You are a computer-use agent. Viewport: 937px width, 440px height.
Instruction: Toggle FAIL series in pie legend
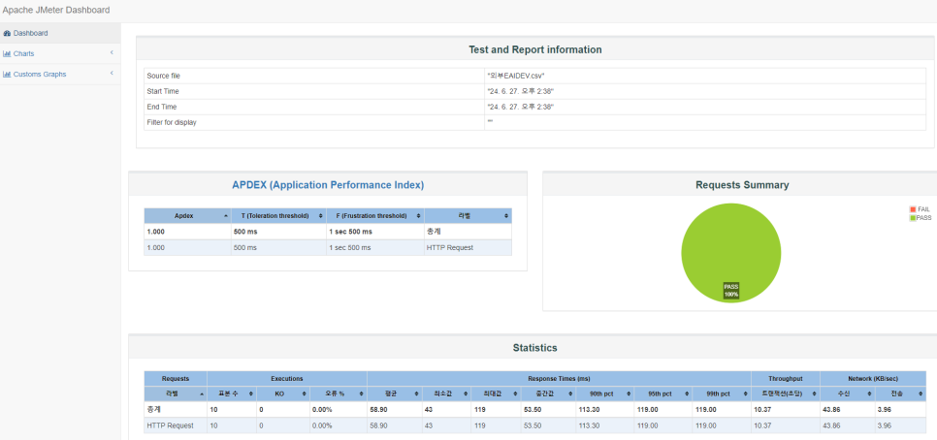click(920, 209)
